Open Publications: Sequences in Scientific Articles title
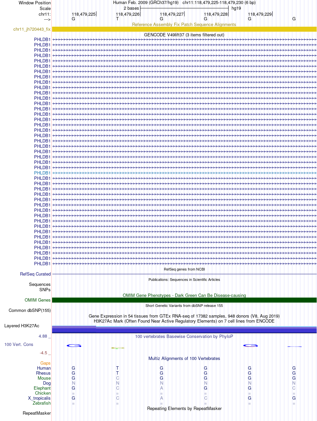This screenshot has height=421, width=317. tap(184, 280)
